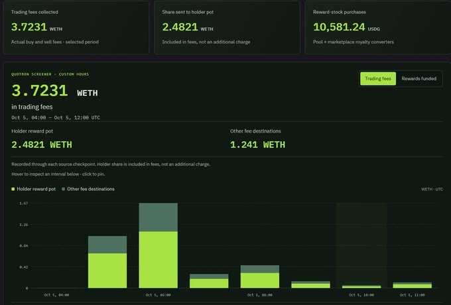Viewport: 451px width, 305px height.
Task: Click the date range Oct 5, 04:00 – 12:00 UTC
Action: pyautogui.click(x=56, y=117)
